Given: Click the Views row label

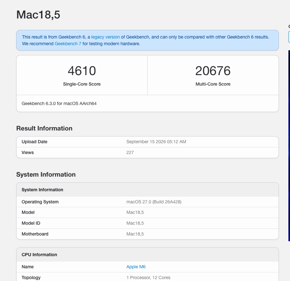Looking at the screenshot, I should (x=28, y=152).
